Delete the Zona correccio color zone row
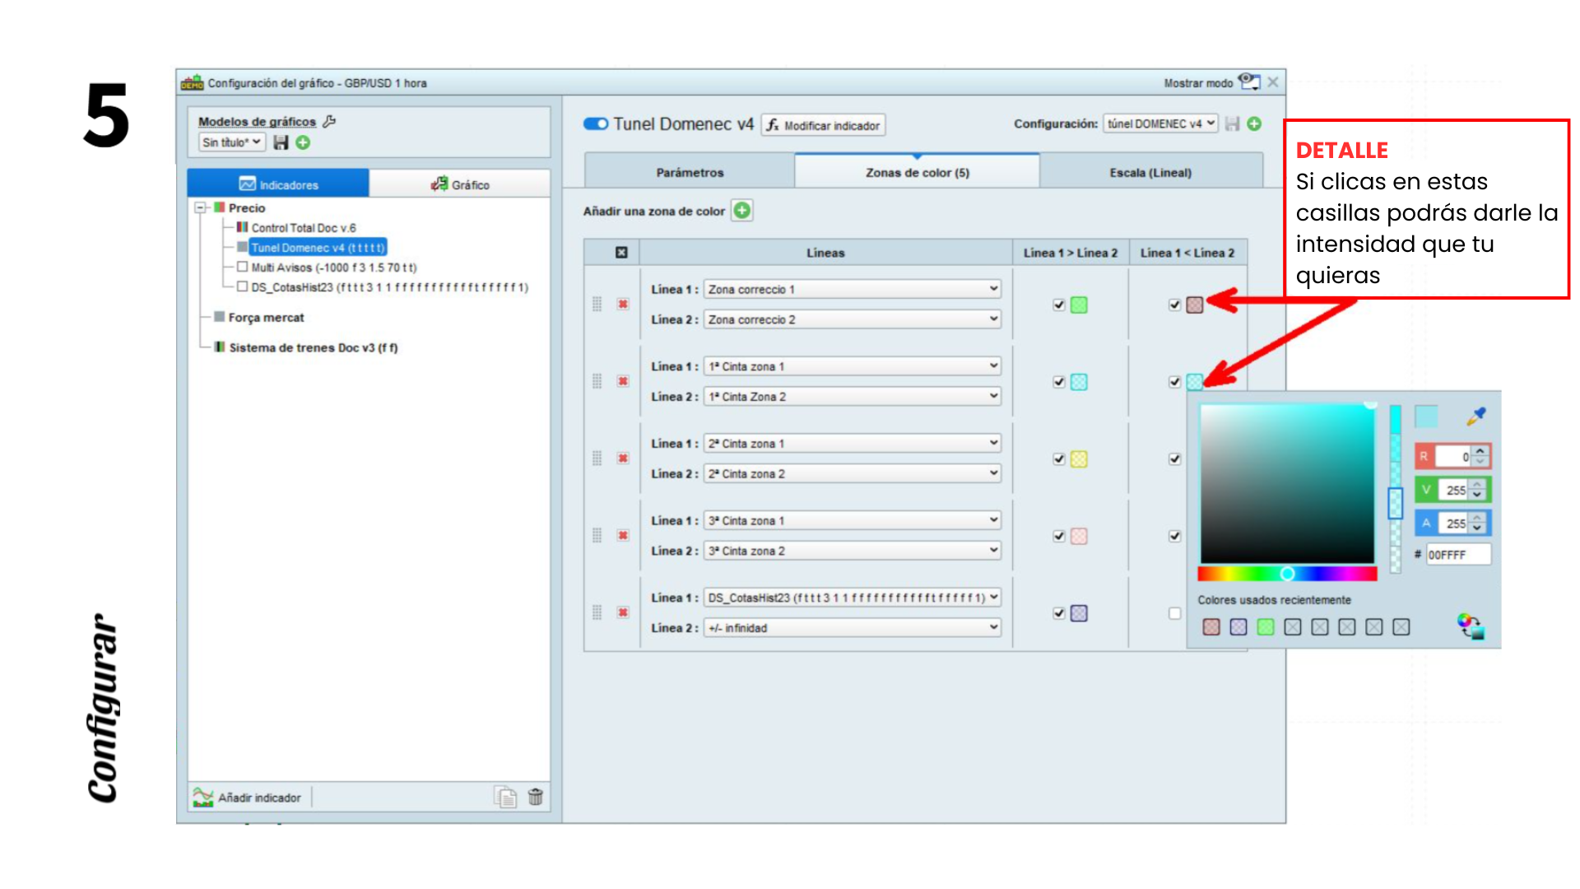This screenshot has height=889, width=1580. tap(623, 304)
